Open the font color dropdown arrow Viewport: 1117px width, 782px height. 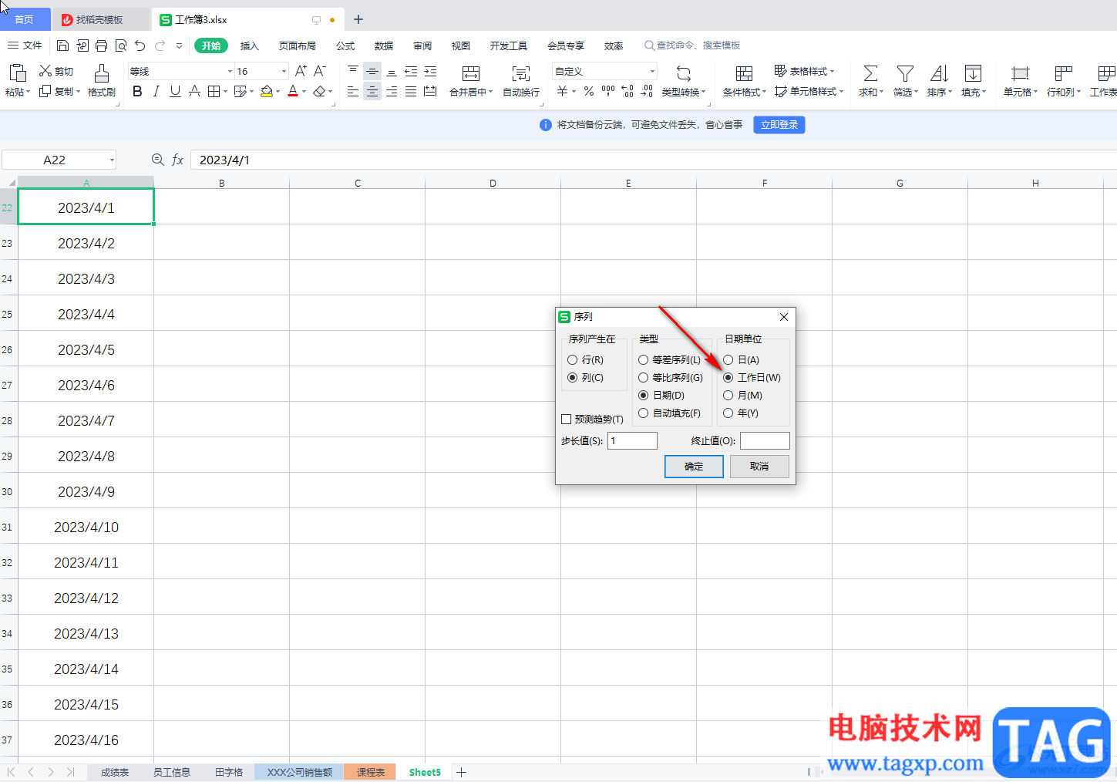(x=304, y=92)
